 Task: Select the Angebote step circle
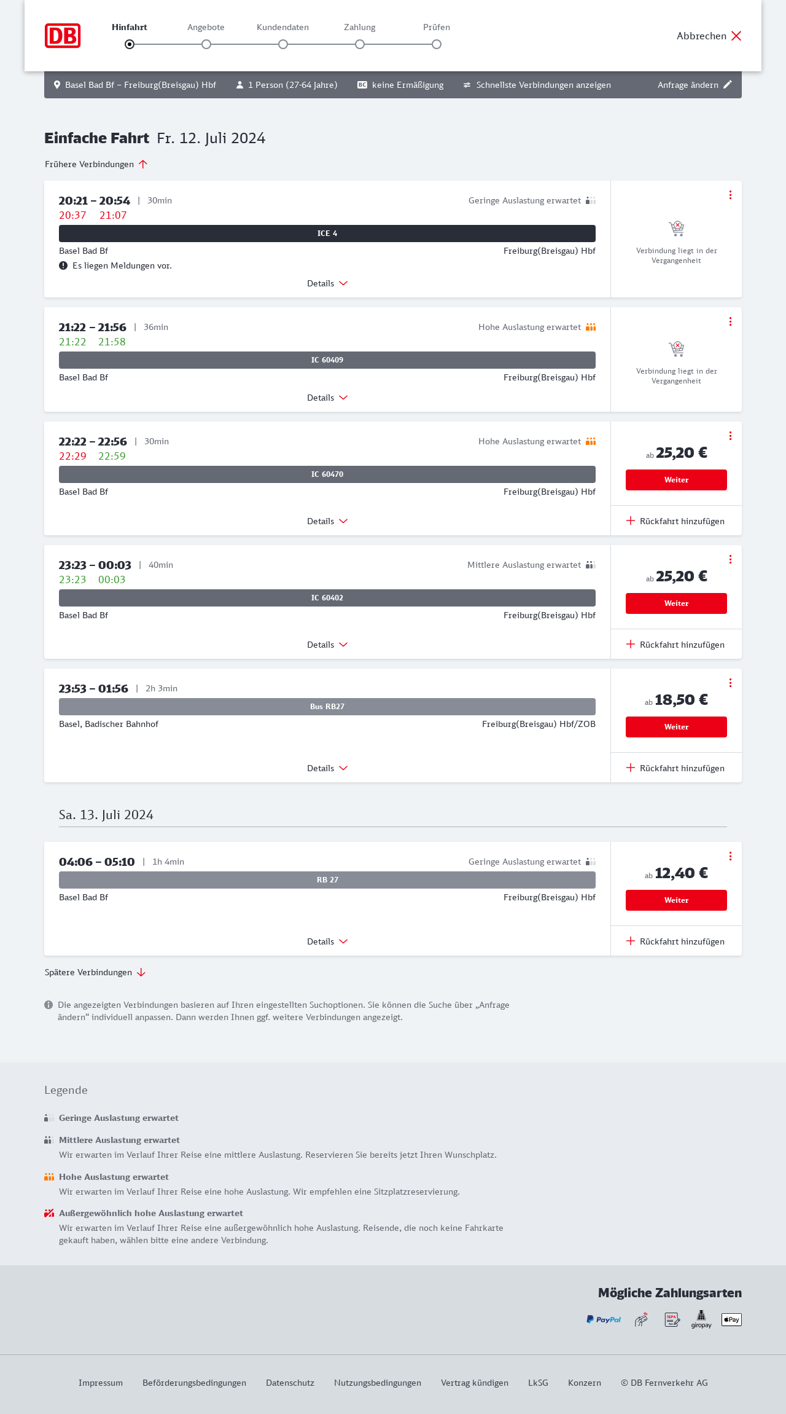coord(206,44)
